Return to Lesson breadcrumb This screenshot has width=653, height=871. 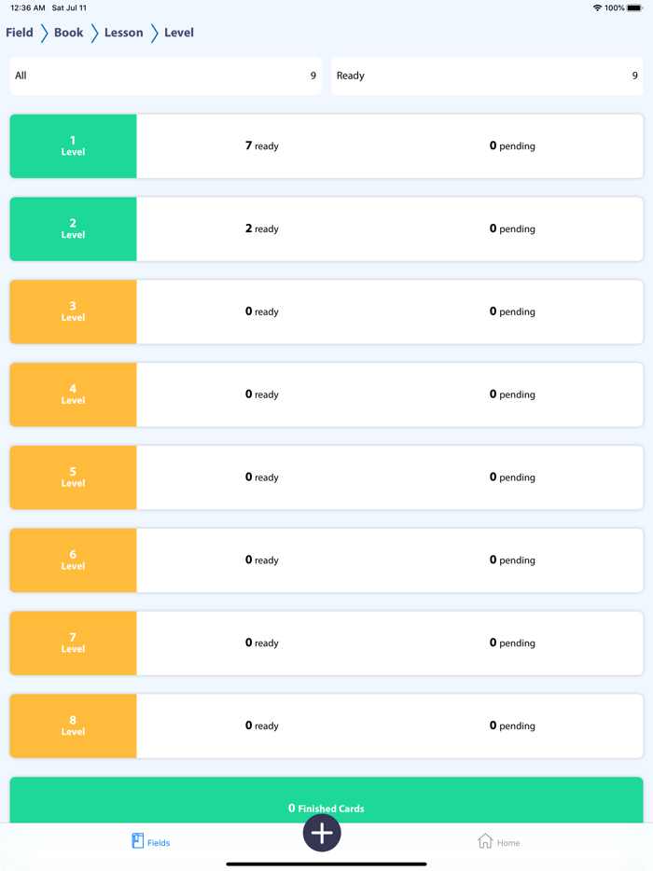coord(124,33)
